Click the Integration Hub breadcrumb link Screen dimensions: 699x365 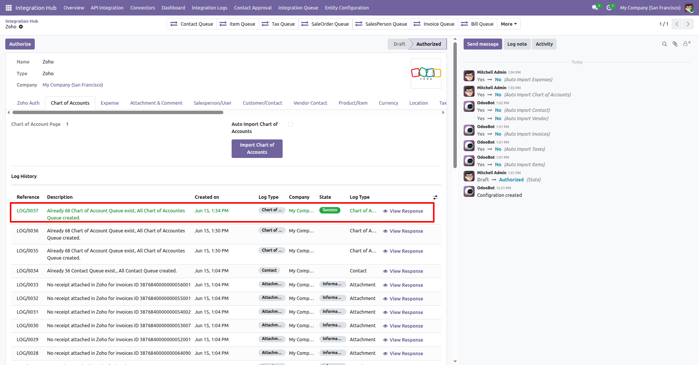[x=22, y=21]
